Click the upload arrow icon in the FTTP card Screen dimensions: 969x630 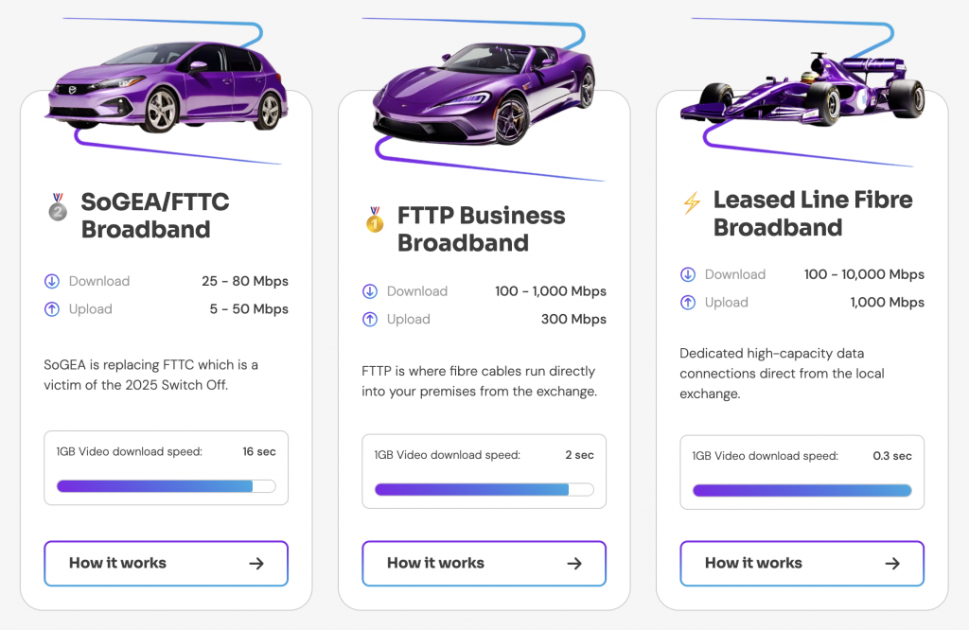[x=370, y=320]
